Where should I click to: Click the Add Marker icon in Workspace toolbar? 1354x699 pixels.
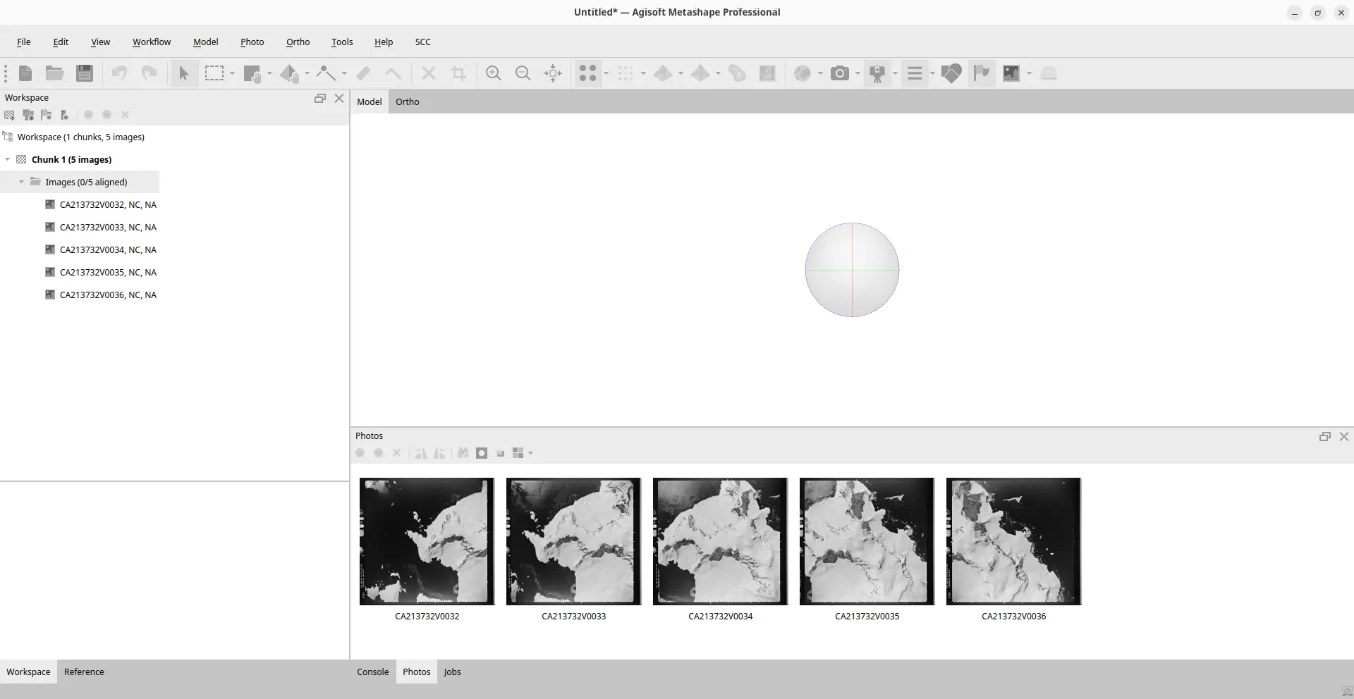(47, 115)
